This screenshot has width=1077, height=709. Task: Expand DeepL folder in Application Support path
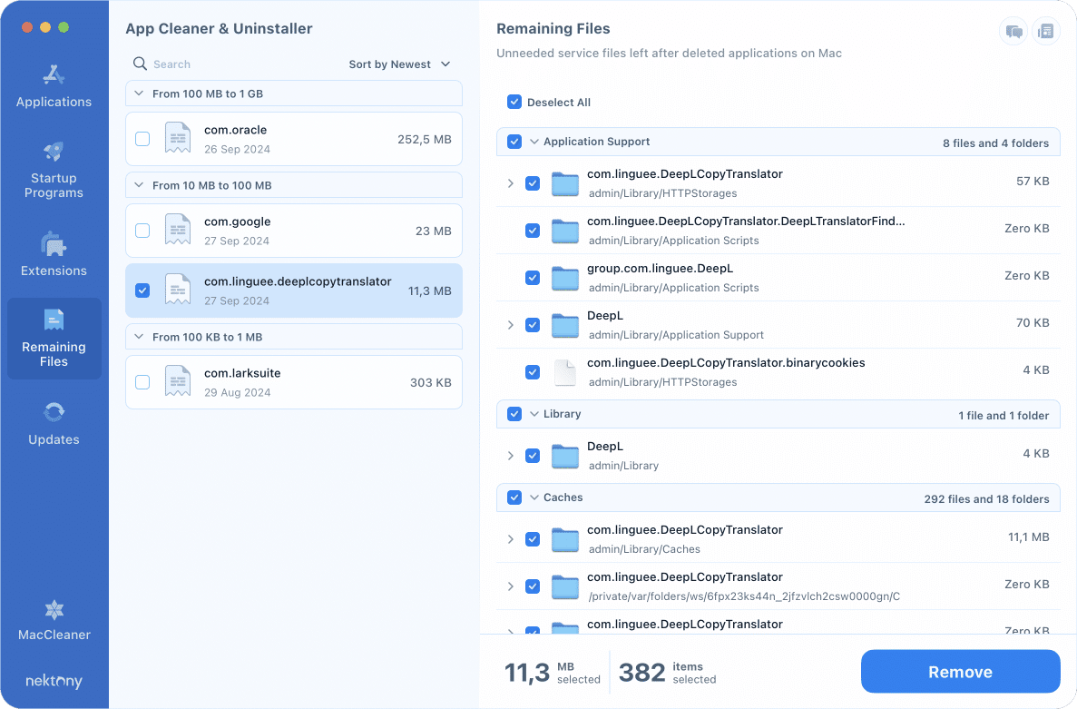click(510, 325)
